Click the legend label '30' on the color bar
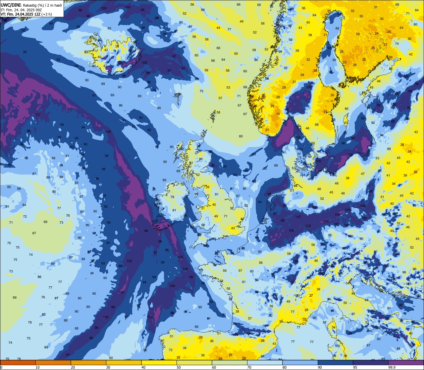Viewport: 424px width, 370px height. 108,367
